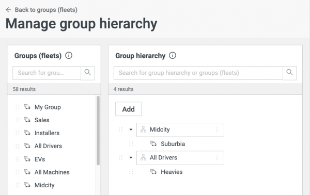
Task: Open info icon beside Group hierarchy heading
Action: tap(173, 56)
